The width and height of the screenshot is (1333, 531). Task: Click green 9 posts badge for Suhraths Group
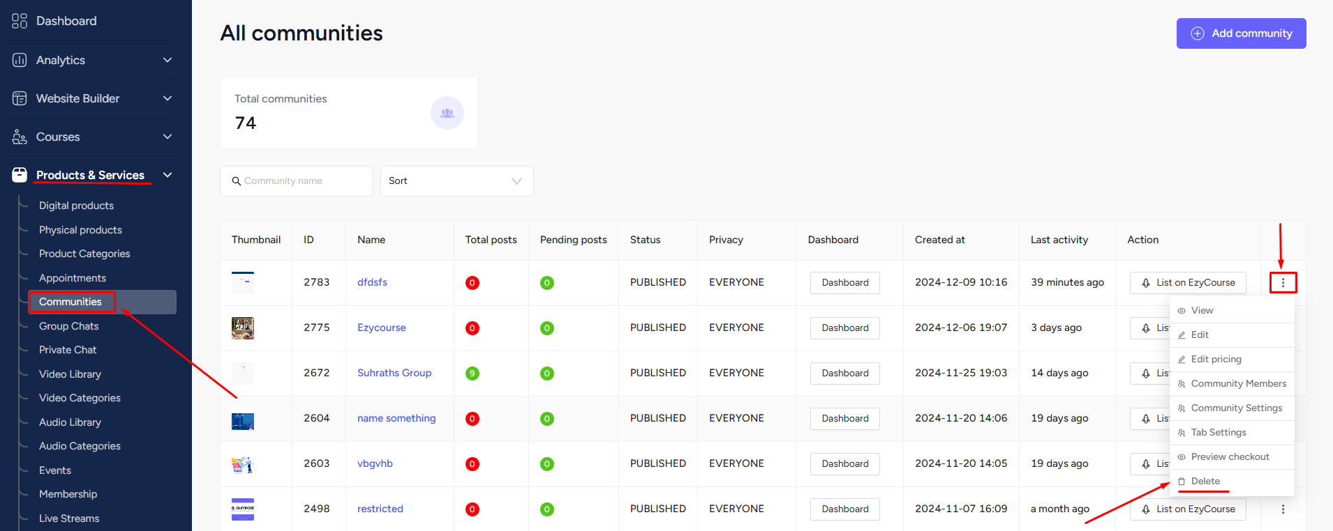pyautogui.click(x=472, y=374)
